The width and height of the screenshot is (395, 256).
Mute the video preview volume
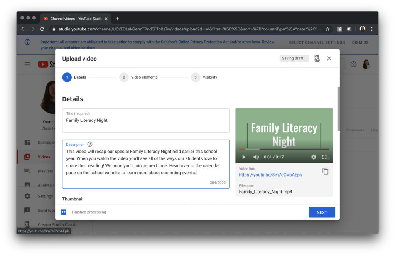tap(256, 157)
